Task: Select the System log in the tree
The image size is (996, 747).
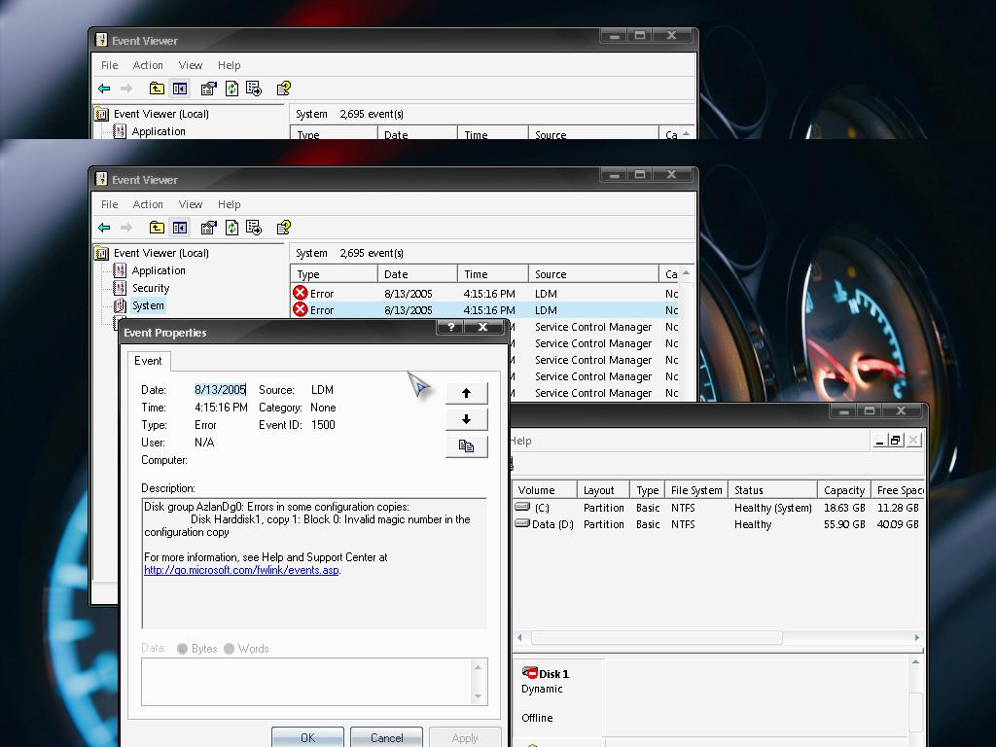Action: (148, 305)
